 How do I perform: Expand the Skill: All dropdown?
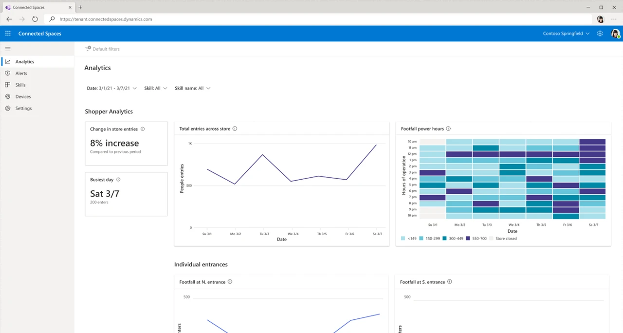(x=156, y=88)
